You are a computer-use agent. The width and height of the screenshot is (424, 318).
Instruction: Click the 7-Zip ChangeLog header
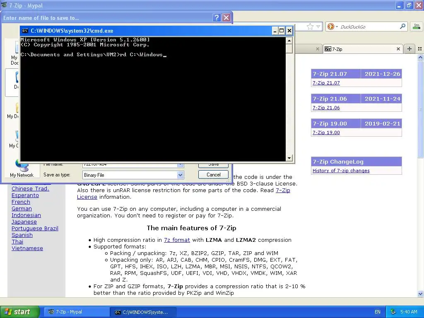(x=357, y=162)
